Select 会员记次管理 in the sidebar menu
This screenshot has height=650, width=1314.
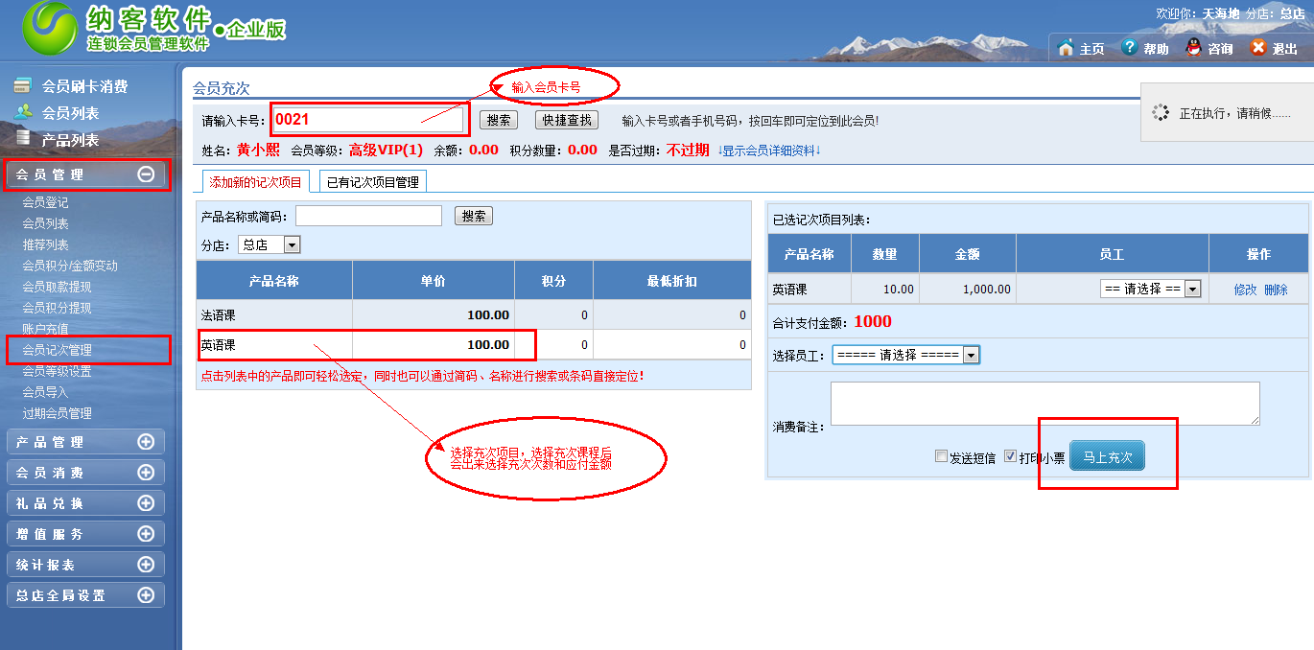(58, 350)
